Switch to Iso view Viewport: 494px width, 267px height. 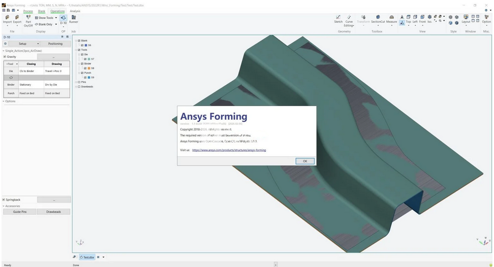[x=429, y=19]
